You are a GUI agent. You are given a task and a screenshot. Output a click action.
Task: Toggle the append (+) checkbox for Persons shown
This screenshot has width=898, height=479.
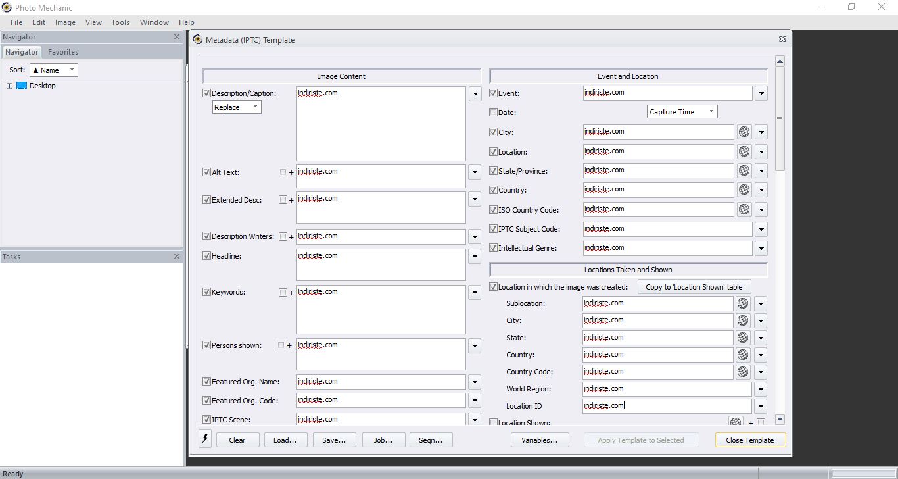click(x=281, y=345)
